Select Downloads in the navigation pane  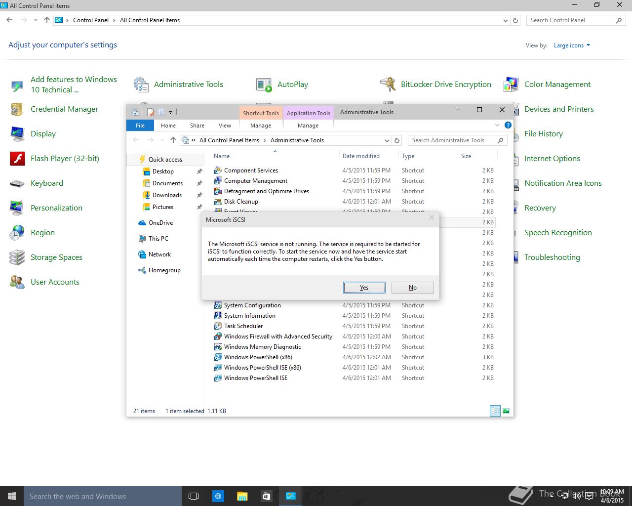coord(167,195)
